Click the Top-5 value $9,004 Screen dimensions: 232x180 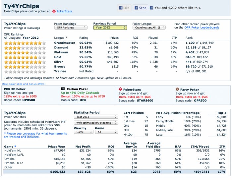pos(221,117)
